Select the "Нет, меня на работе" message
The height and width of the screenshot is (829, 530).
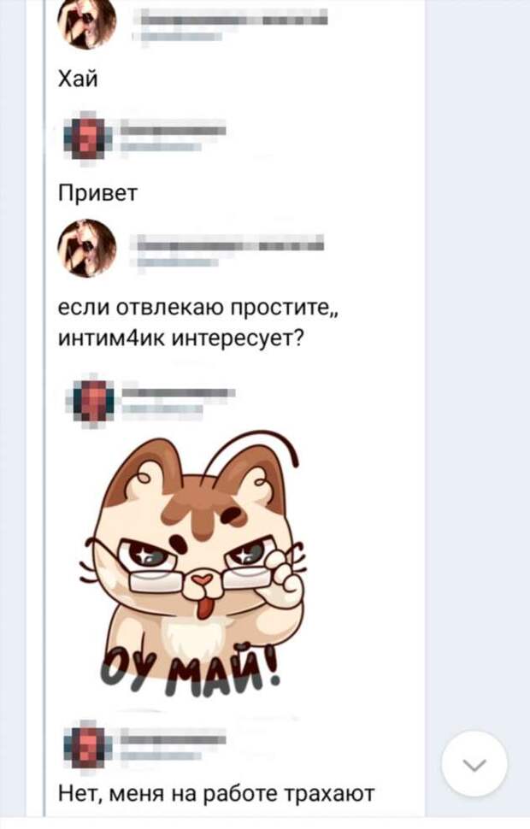(x=216, y=794)
